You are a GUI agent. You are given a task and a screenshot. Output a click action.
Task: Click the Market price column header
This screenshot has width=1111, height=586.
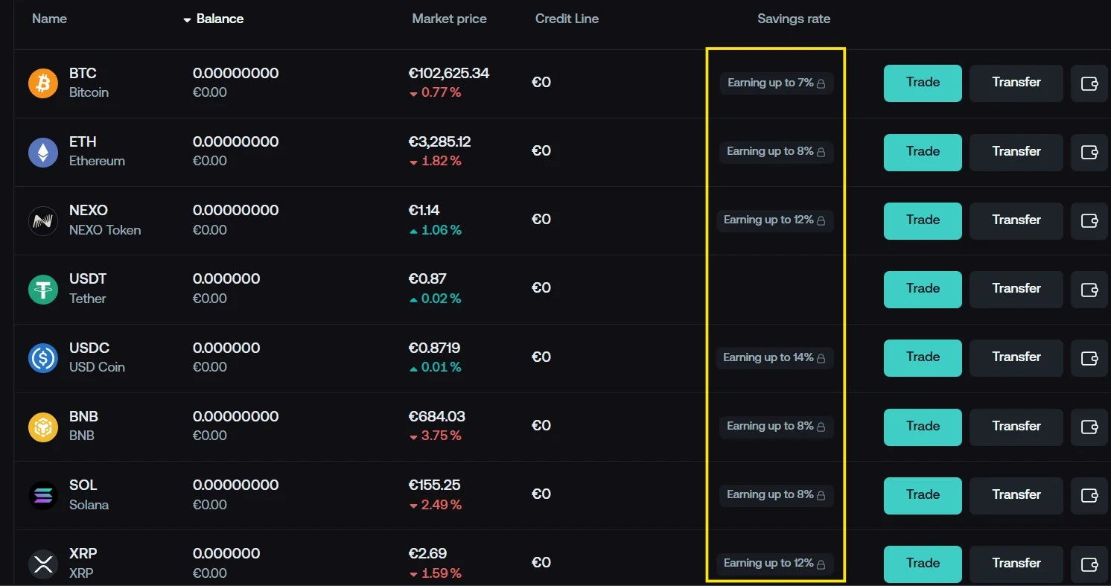[x=449, y=19]
